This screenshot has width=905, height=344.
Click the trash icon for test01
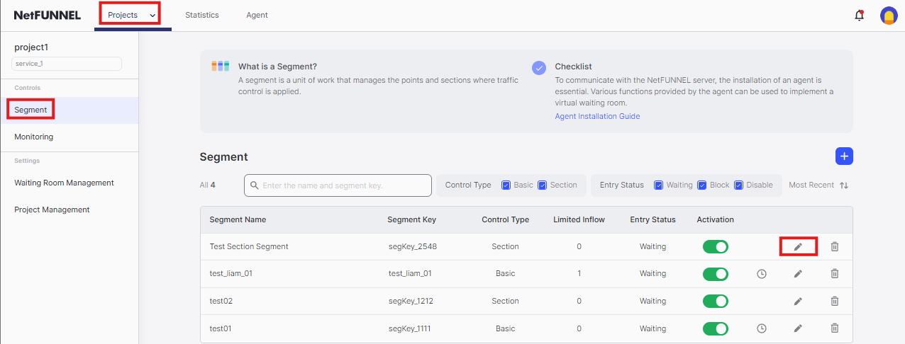pos(835,328)
